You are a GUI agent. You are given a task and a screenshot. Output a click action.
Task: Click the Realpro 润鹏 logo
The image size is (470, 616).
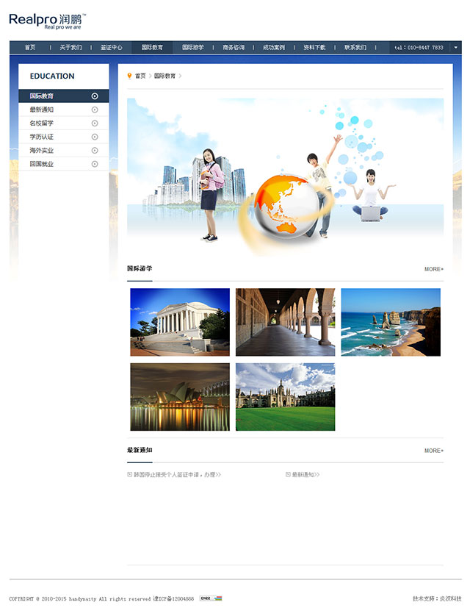click(47, 21)
